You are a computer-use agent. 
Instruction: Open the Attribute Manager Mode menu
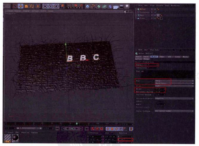[x=140, y=50]
